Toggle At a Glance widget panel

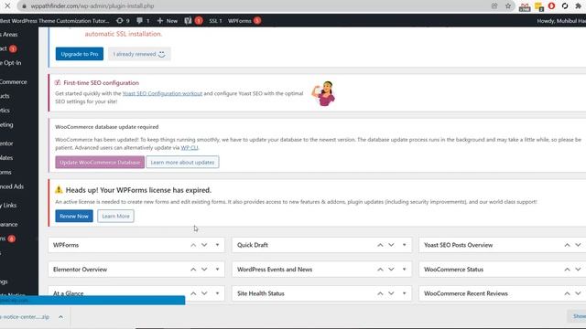[217, 293]
